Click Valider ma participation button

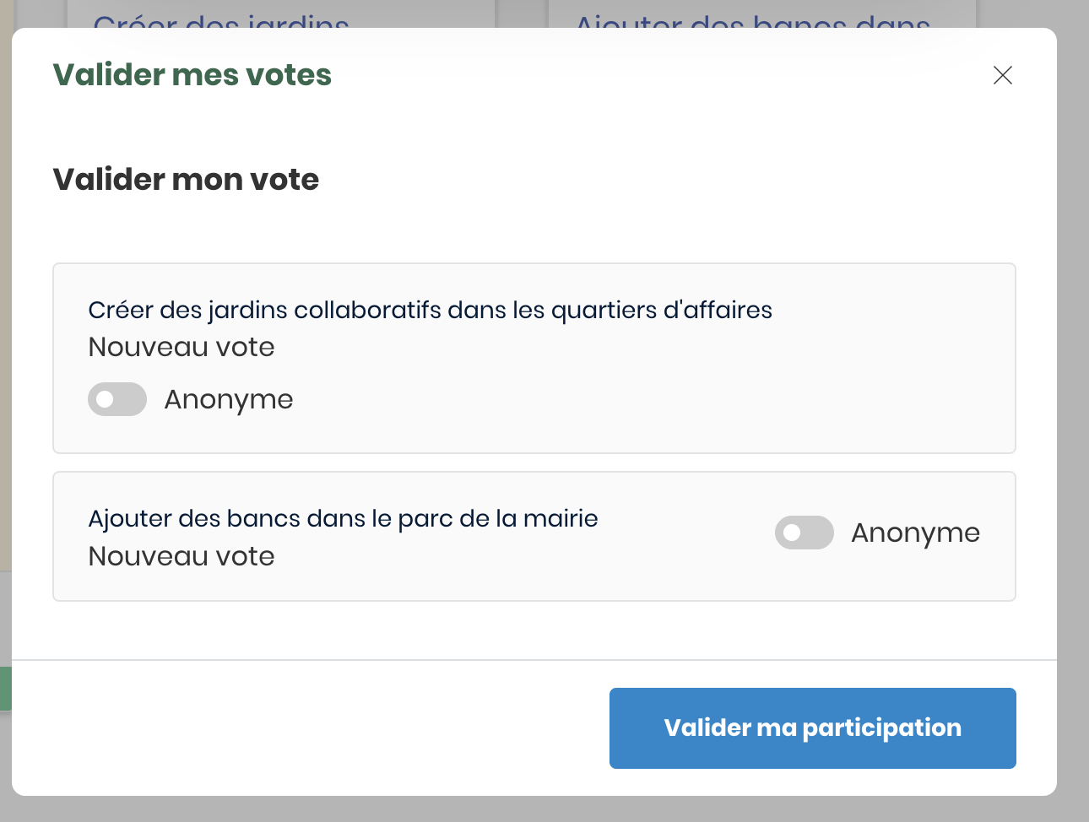coord(812,727)
